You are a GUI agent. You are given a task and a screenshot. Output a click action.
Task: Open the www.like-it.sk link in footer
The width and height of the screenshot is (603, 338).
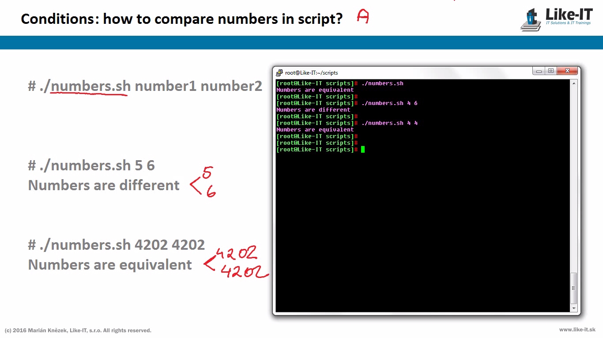click(577, 330)
